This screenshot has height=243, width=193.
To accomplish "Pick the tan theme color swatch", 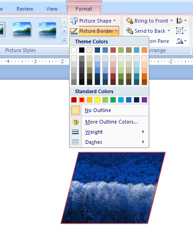I will 90,50.
